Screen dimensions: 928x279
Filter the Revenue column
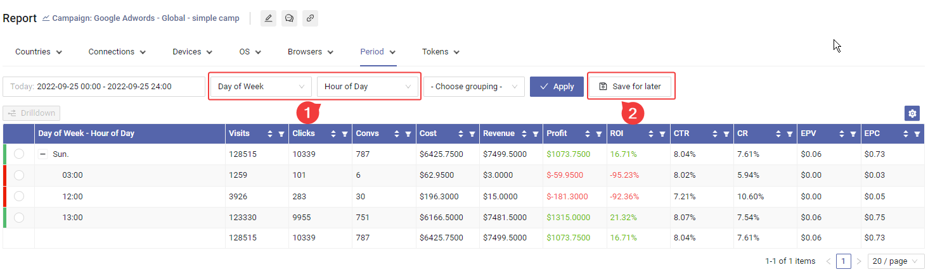(535, 134)
